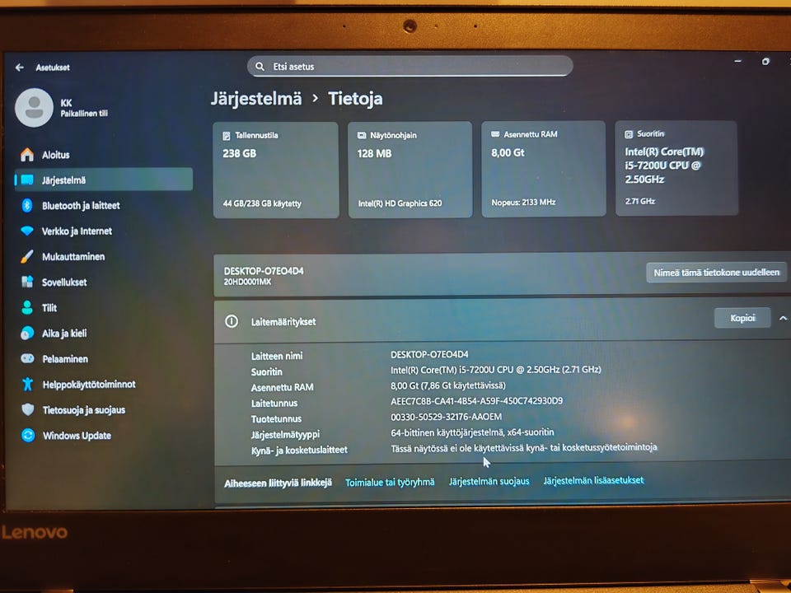Open Sovellukset settings category

pos(104,282)
